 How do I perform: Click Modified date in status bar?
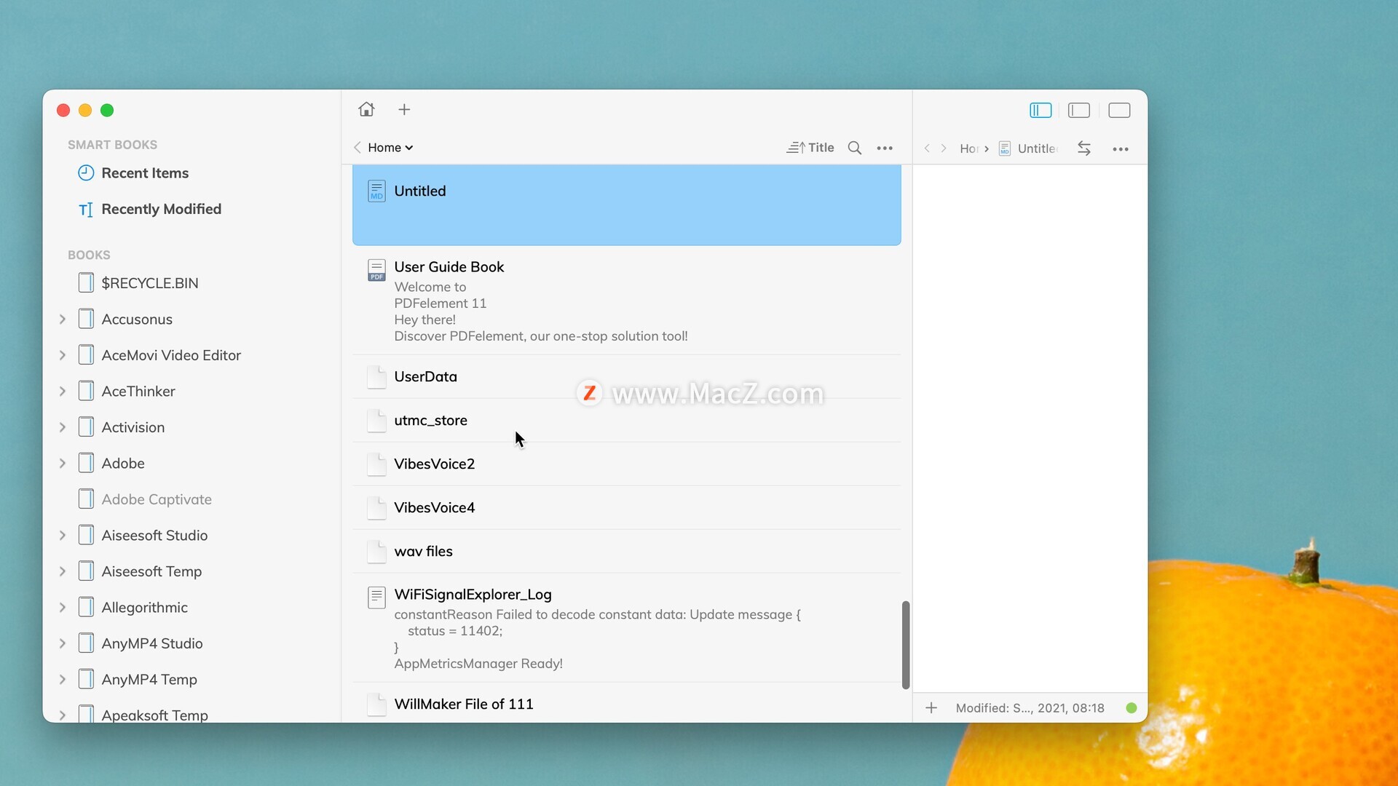tap(1030, 708)
